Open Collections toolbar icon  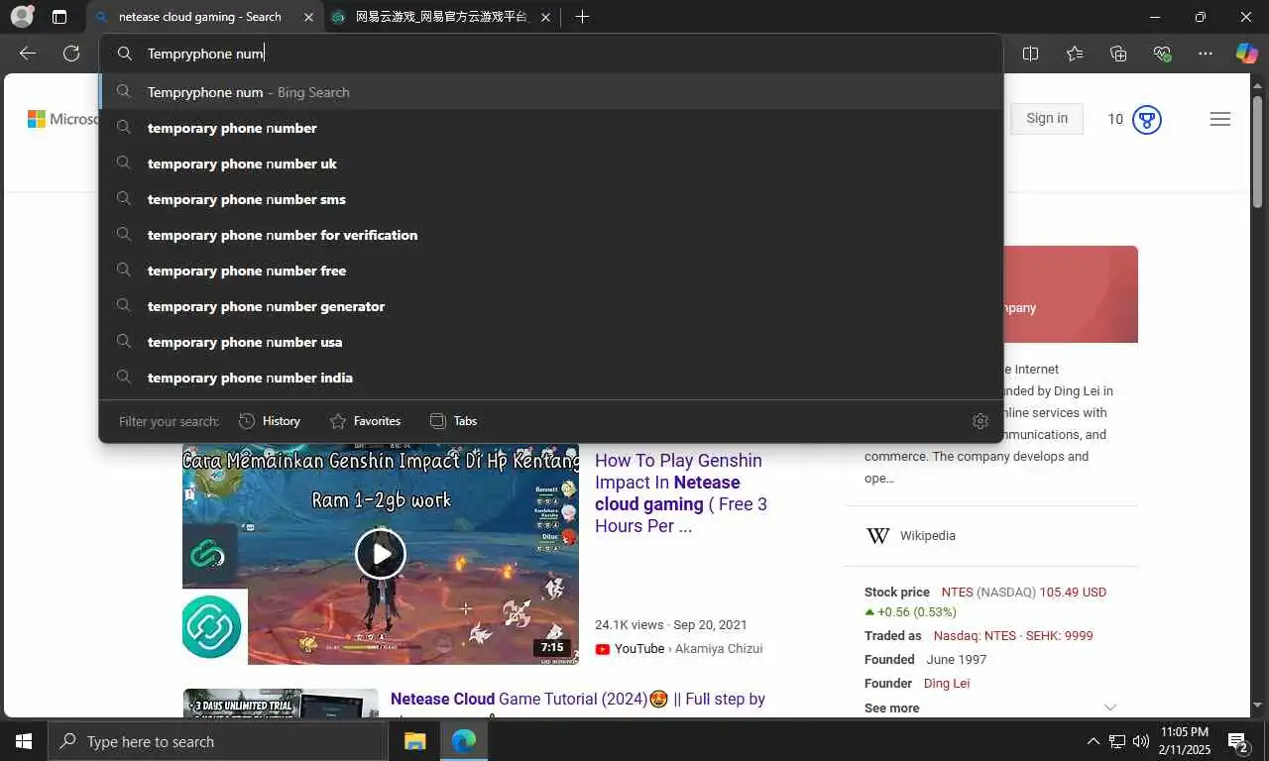tap(1118, 54)
